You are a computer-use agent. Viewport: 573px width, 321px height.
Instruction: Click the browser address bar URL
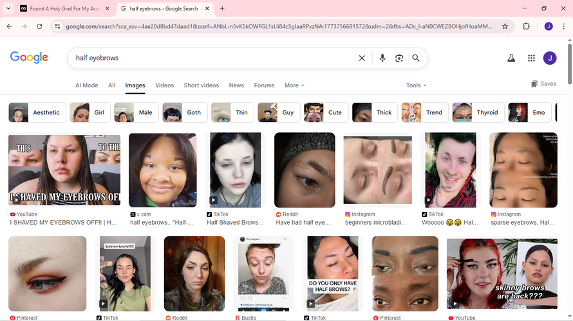point(279,26)
